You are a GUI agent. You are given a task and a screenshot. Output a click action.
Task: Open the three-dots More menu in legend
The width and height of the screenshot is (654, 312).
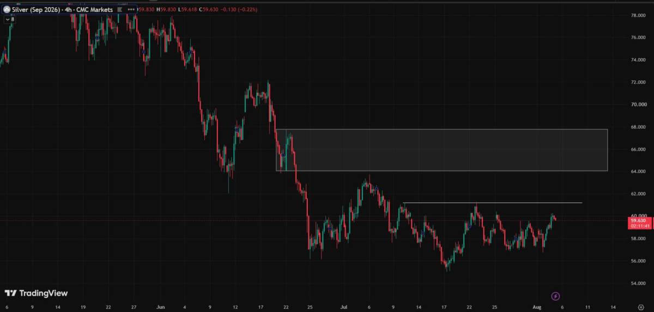(131, 10)
